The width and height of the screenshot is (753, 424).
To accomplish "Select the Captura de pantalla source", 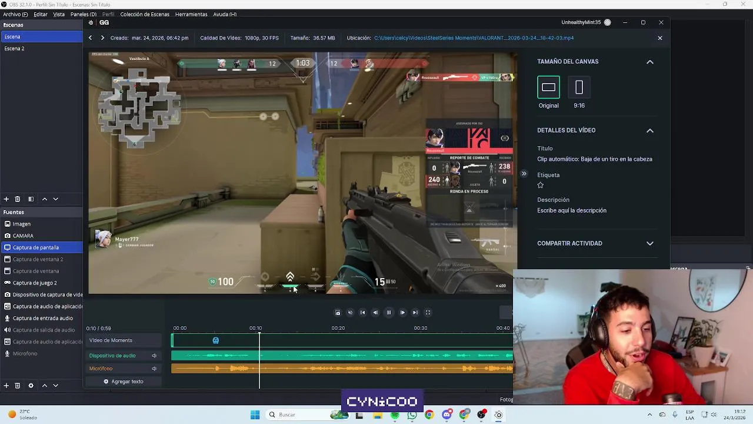I will click(41, 247).
